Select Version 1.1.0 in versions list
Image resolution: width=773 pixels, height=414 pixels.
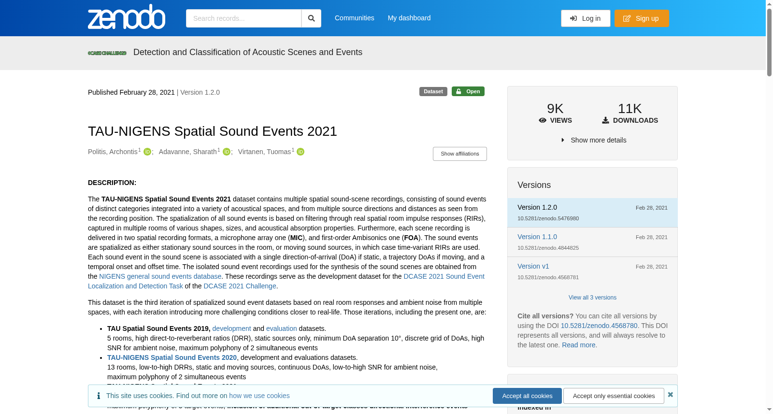pos(537,237)
